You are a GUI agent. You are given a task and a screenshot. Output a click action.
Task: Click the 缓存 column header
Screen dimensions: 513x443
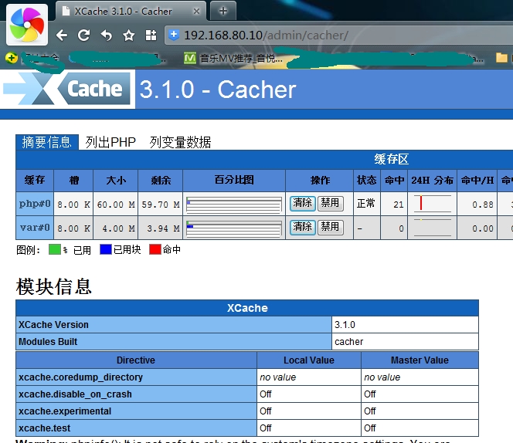pos(35,180)
